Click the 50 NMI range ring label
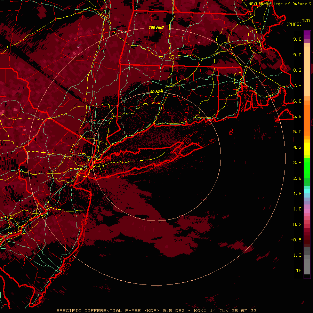 (156, 92)
